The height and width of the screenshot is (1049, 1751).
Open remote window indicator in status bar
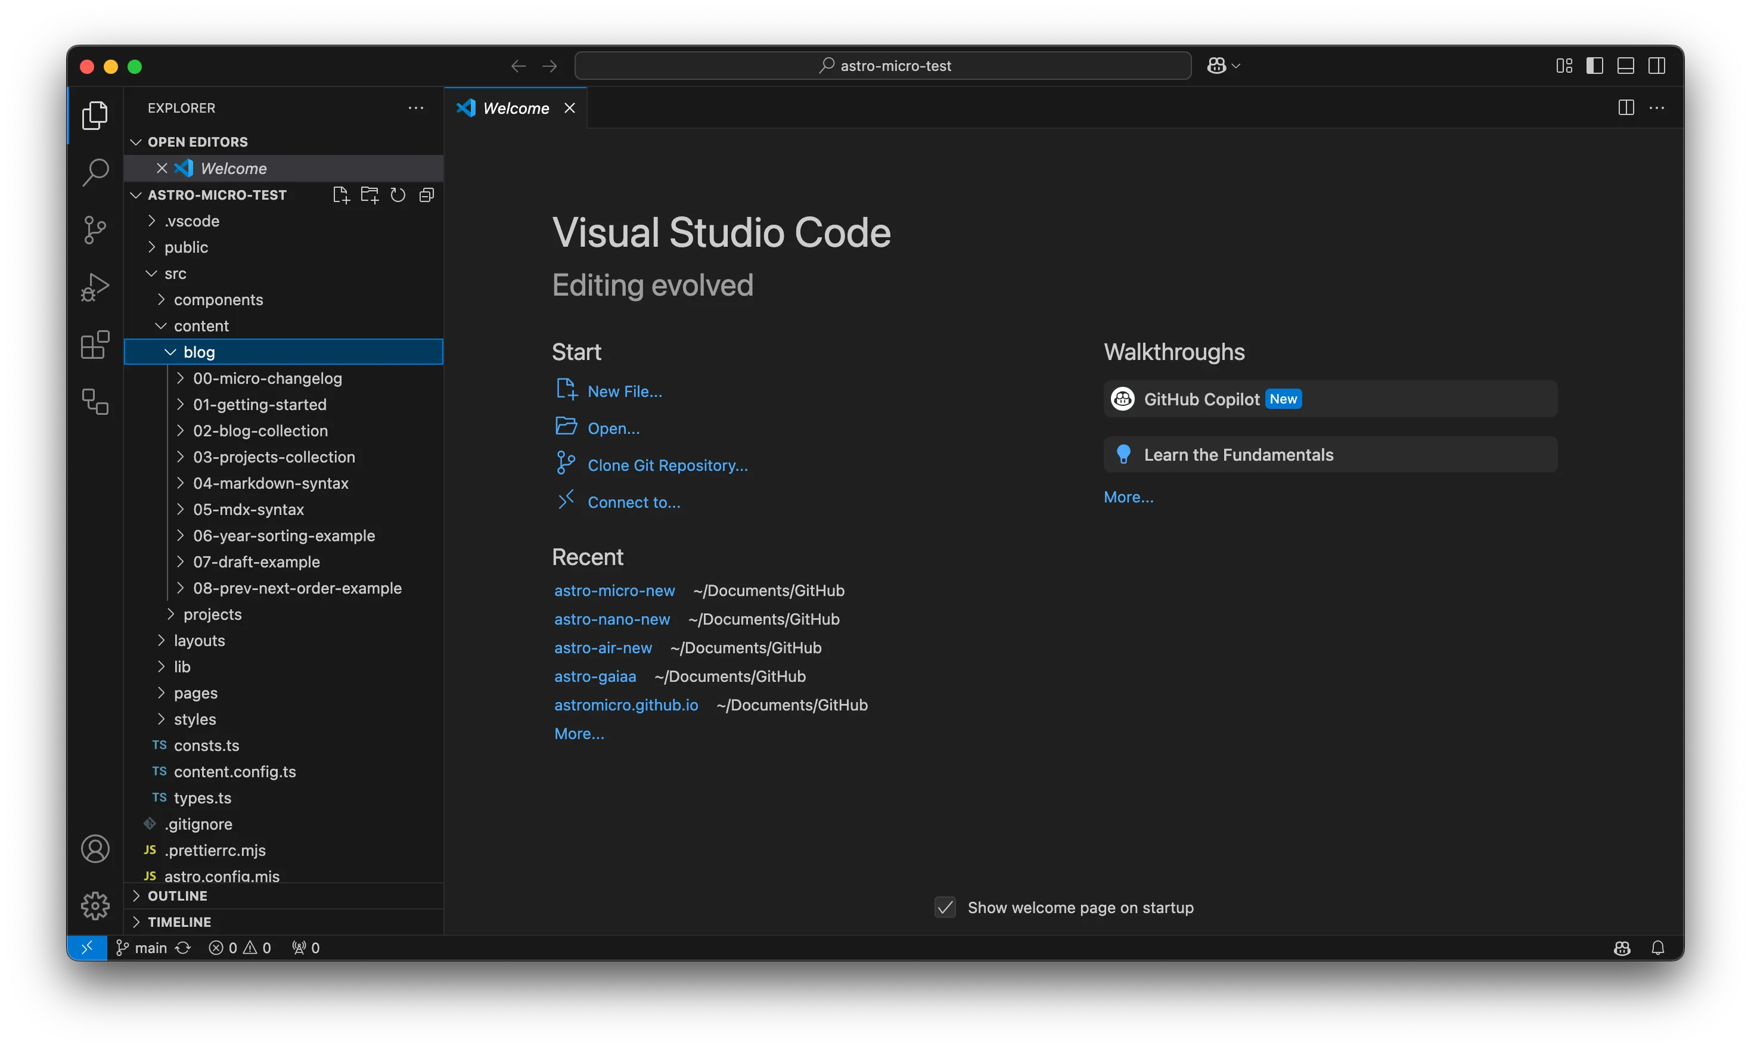[87, 947]
